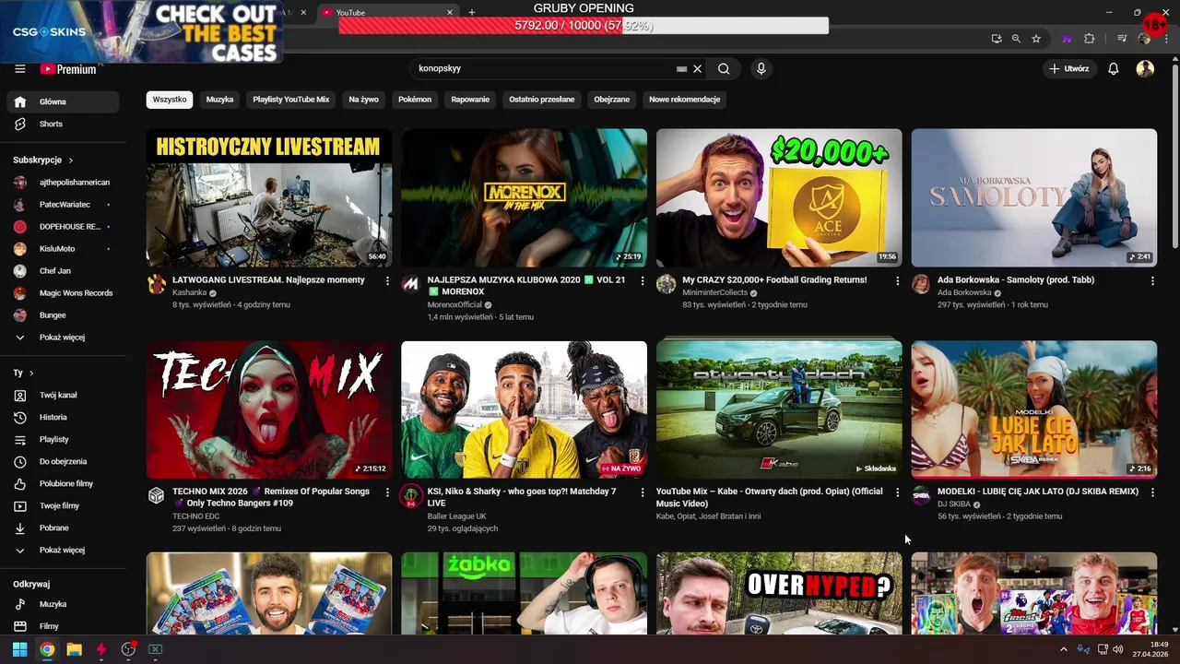The width and height of the screenshot is (1180, 664).
Task: Open options for MODELKI DJ SKIBA remix
Action: point(1153,493)
